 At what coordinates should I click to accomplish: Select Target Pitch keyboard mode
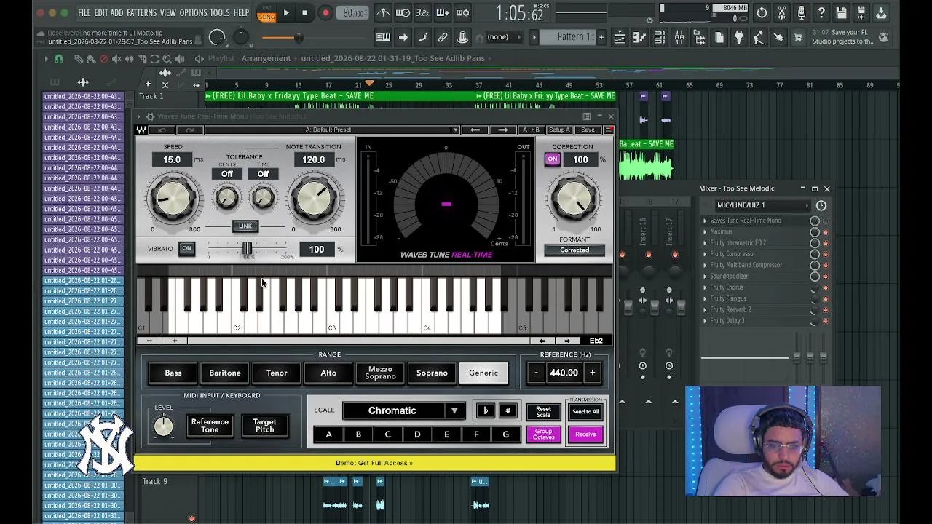[264, 426]
